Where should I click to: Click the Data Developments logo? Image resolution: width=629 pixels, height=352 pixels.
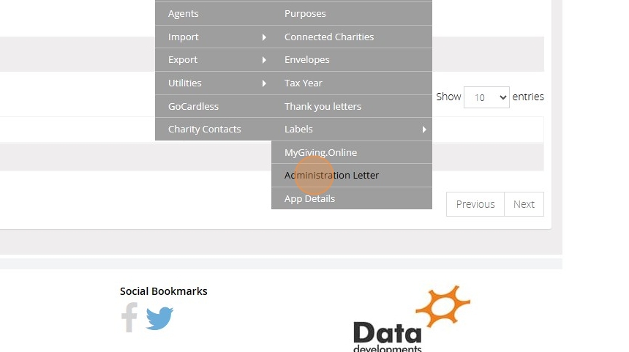pos(410,319)
